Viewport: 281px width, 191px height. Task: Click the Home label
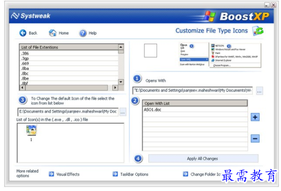point(63,33)
